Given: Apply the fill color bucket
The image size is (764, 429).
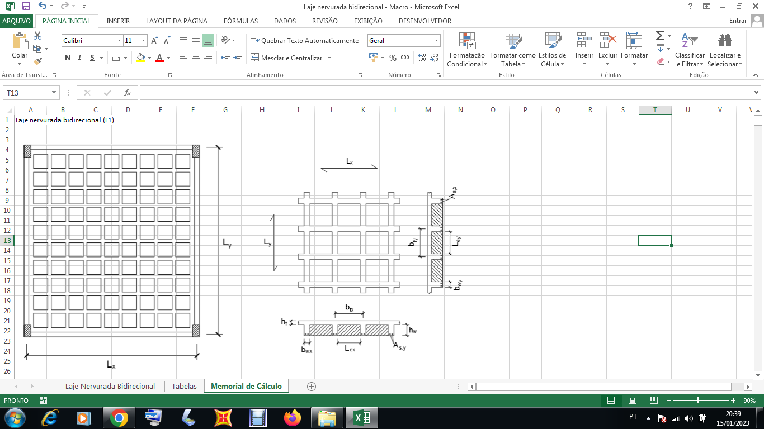Looking at the screenshot, I should tap(140, 58).
